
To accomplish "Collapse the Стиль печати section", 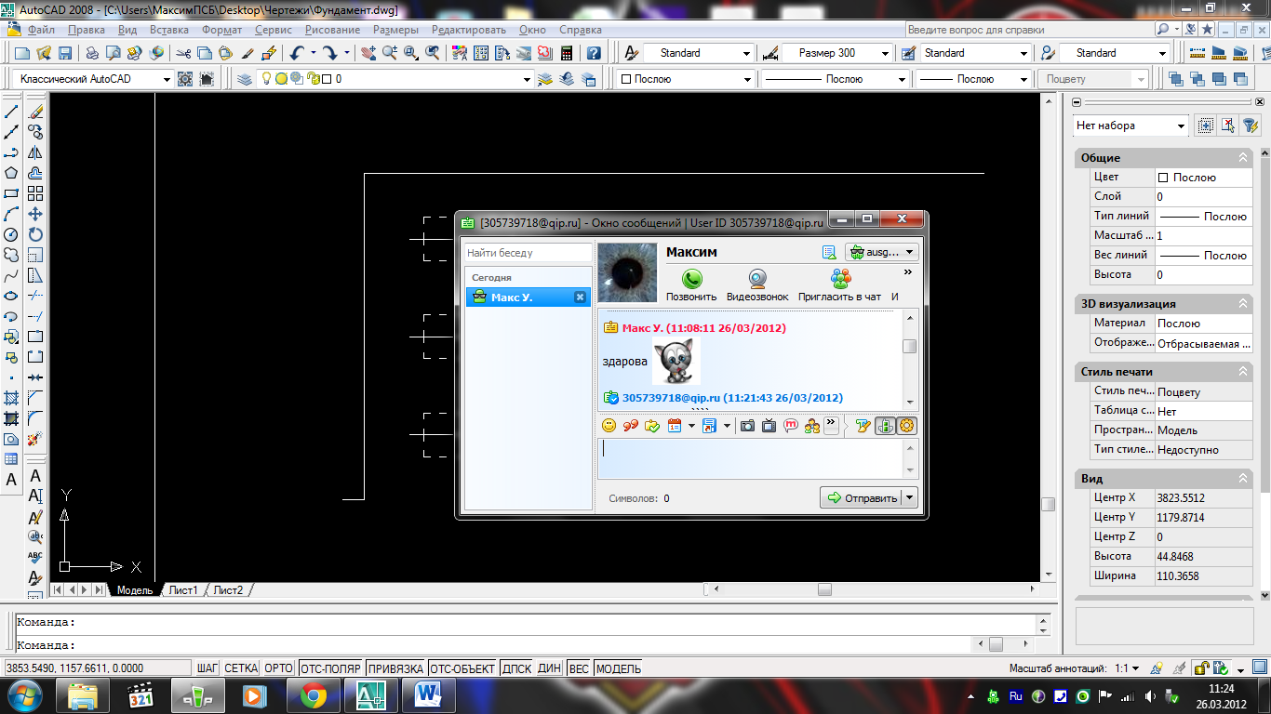I will click(1243, 372).
